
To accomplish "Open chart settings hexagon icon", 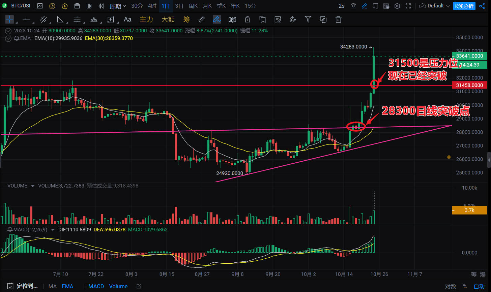I will click(x=397, y=6).
